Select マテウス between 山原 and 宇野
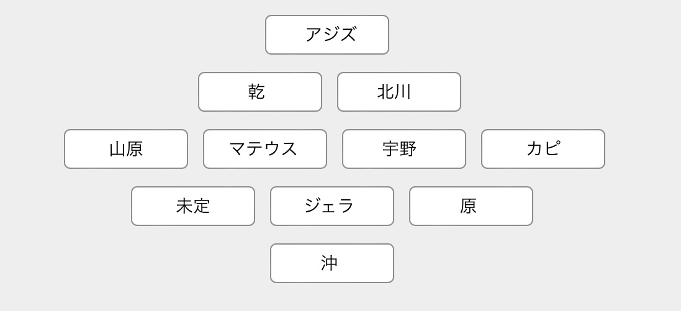 pyautogui.click(x=265, y=149)
